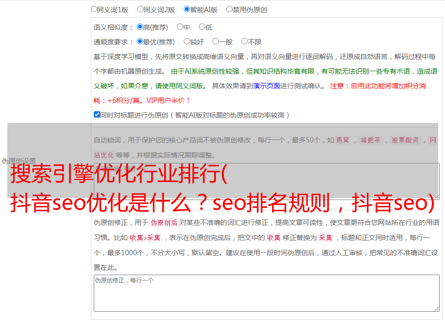The height and width of the screenshot is (321, 445).
Task: Open the 演示页面 link
Action: 267,86
